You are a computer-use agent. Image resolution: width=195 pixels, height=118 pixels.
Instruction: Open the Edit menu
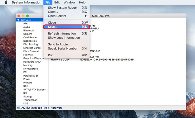57,3
